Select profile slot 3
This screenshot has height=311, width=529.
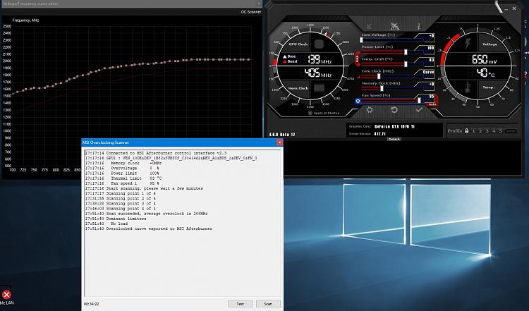click(487, 131)
